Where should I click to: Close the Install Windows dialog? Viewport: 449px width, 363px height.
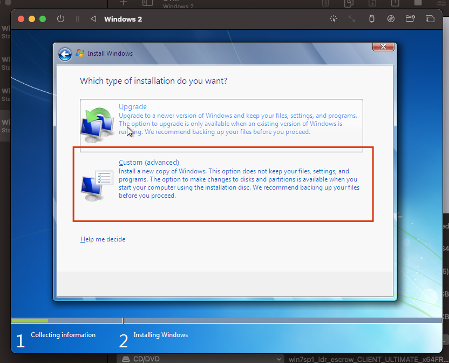tap(383, 46)
